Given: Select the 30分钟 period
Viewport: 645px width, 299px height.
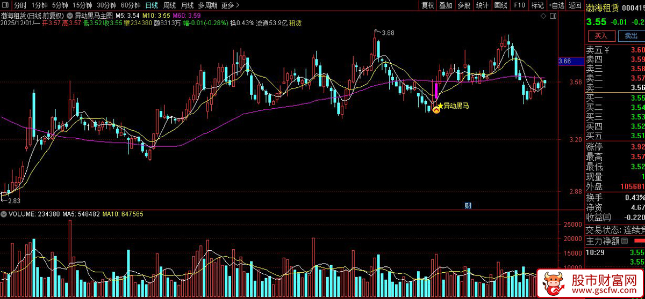Looking at the screenshot, I should (106, 5).
